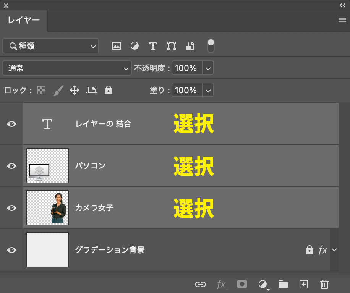Open the Layers panel menu

[x=342, y=21]
